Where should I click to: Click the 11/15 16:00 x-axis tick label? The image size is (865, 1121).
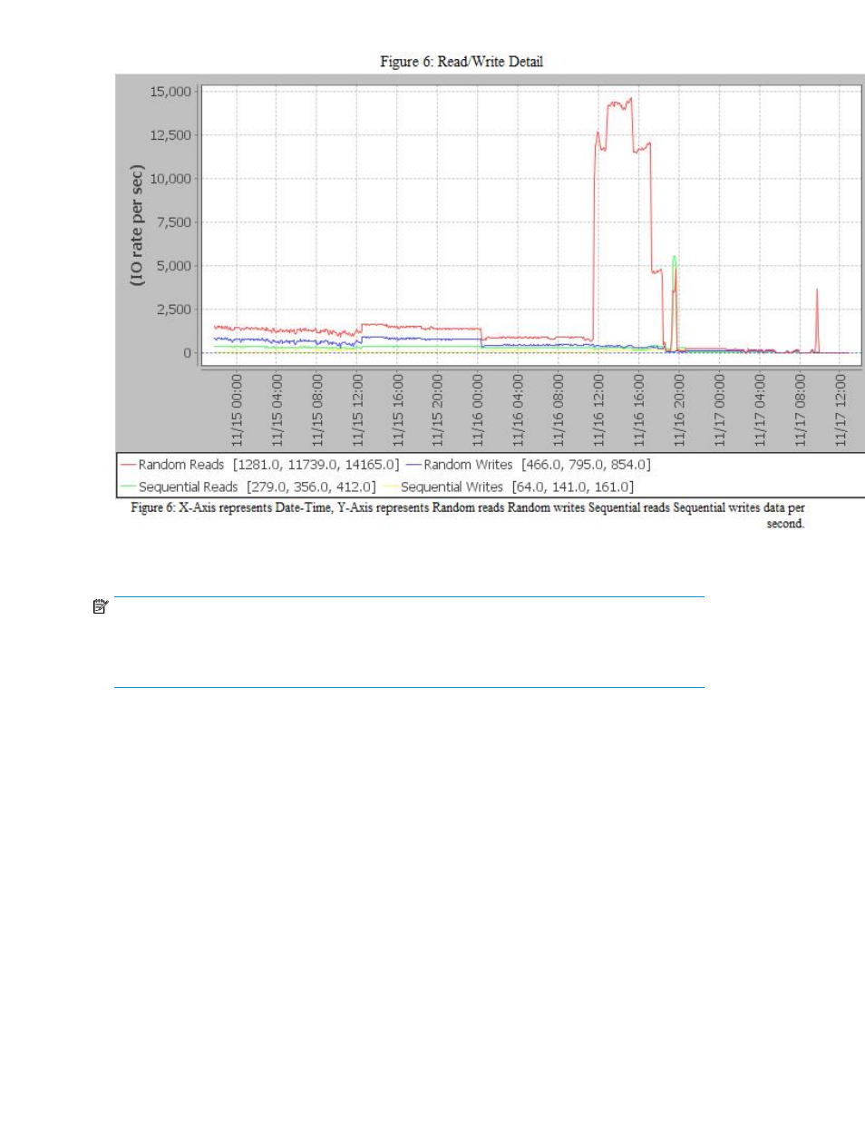pos(398,409)
